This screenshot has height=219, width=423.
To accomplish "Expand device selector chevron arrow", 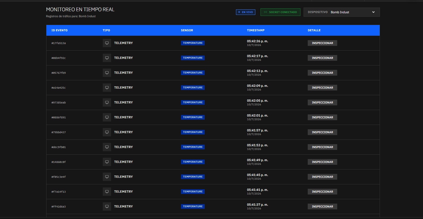I will tap(373, 12).
